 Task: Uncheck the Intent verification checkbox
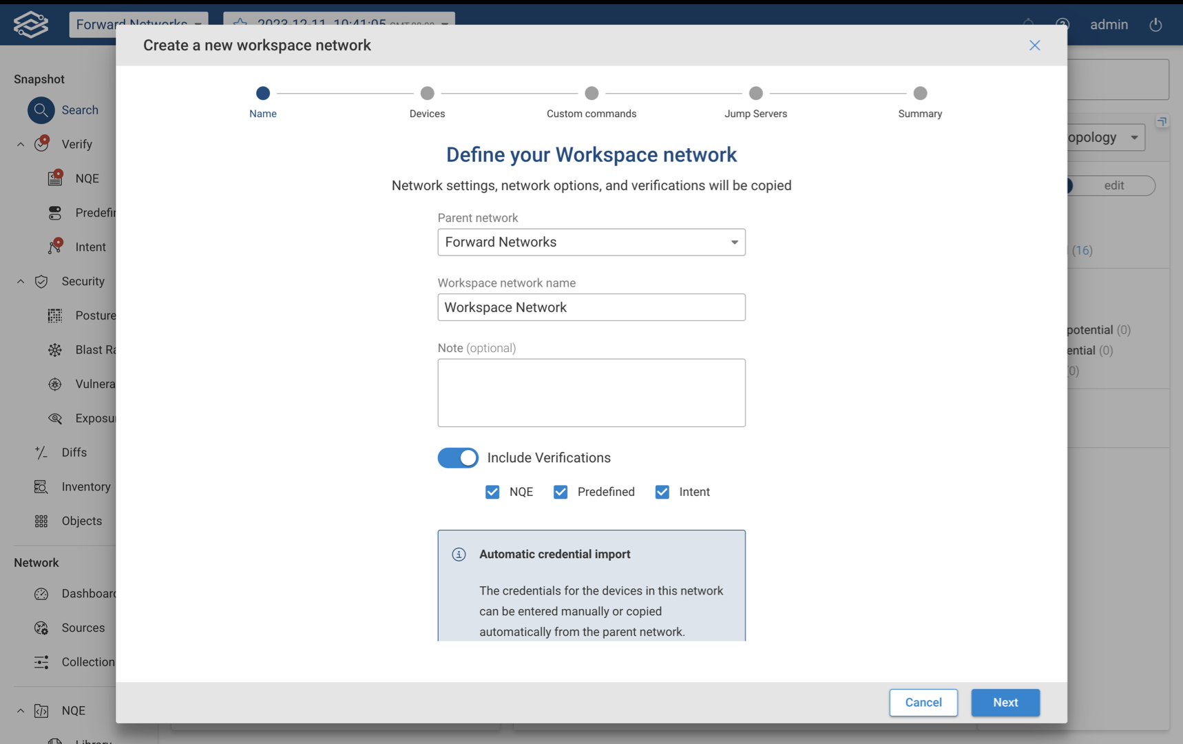662,492
